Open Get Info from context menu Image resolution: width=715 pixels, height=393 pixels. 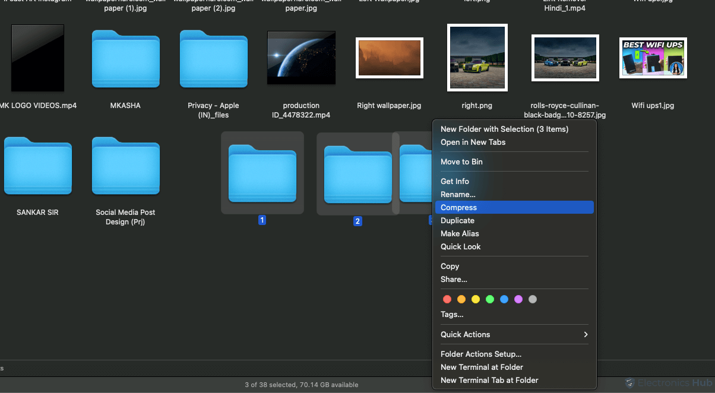click(455, 181)
